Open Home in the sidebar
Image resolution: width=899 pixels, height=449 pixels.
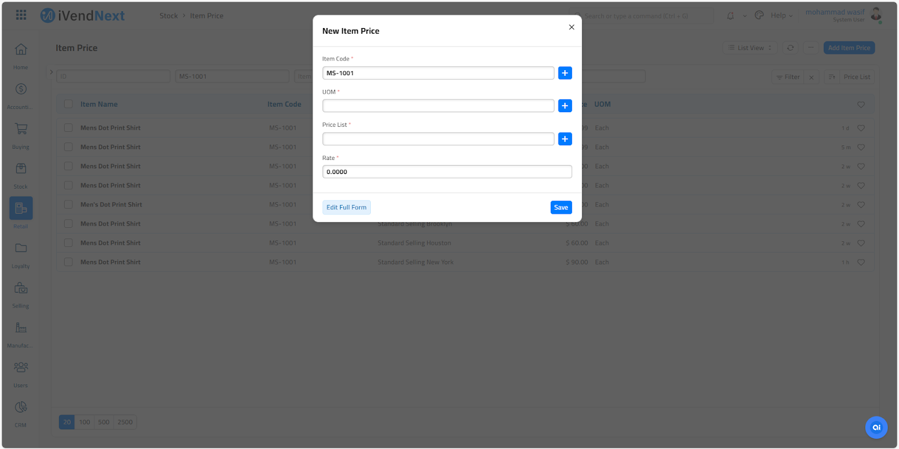pyautogui.click(x=21, y=56)
